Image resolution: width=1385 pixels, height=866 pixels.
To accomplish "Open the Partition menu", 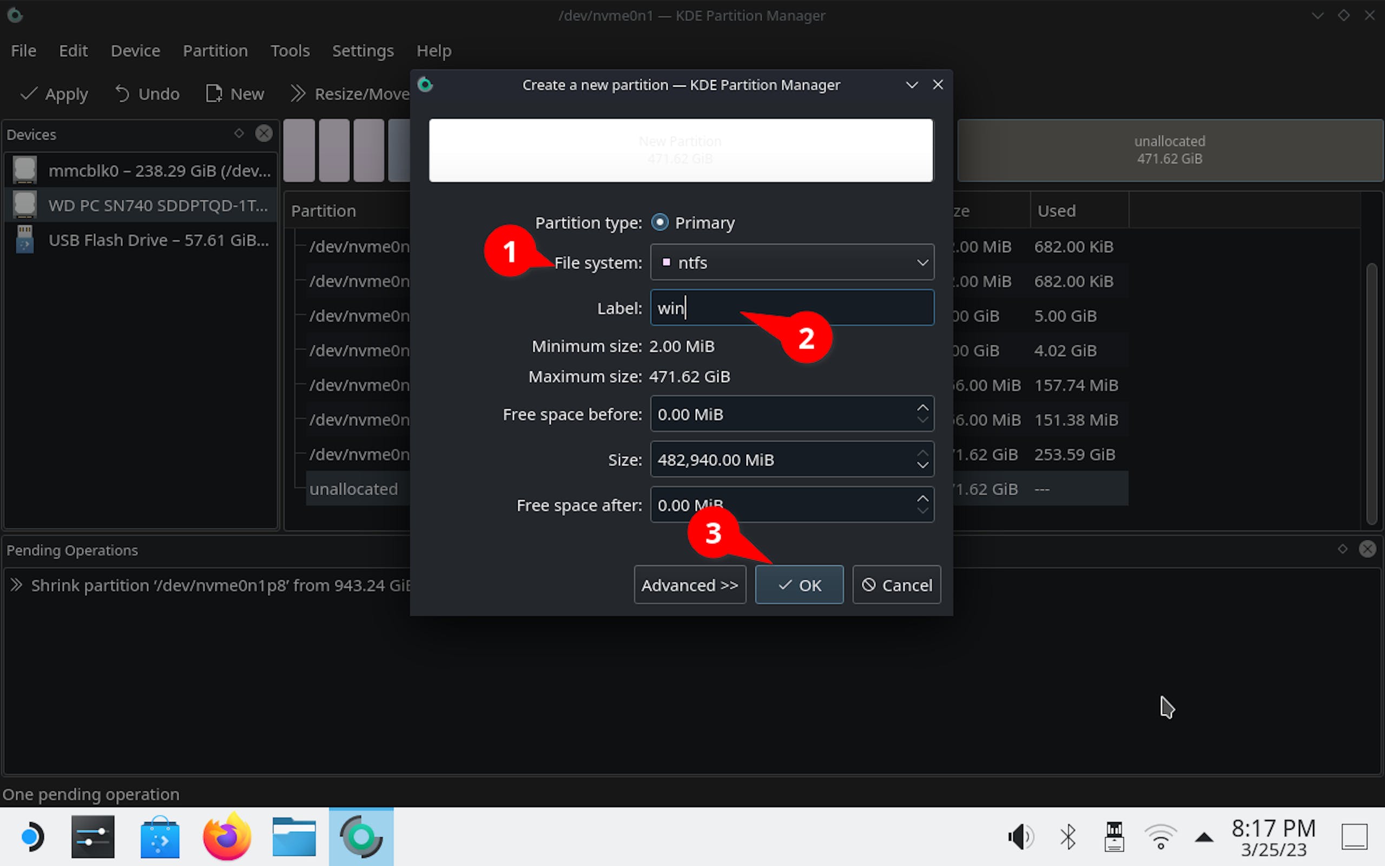I will (215, 50).
